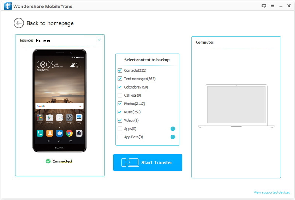Check the Apps(0) checkbox
The height and width of the screenshot is (200, 295).
120,129
